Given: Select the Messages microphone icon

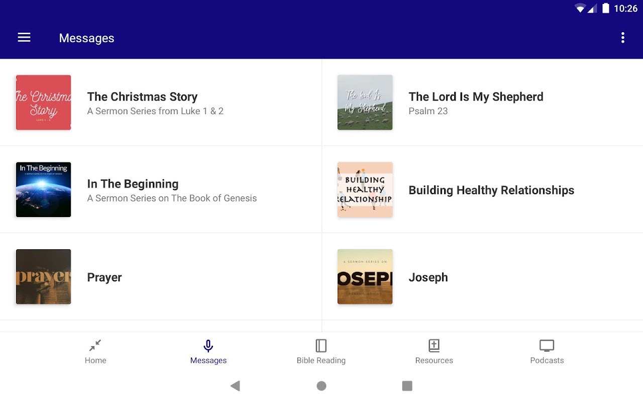Looking at the screenshot, I should pyautogui.click(x=208, y=346).
